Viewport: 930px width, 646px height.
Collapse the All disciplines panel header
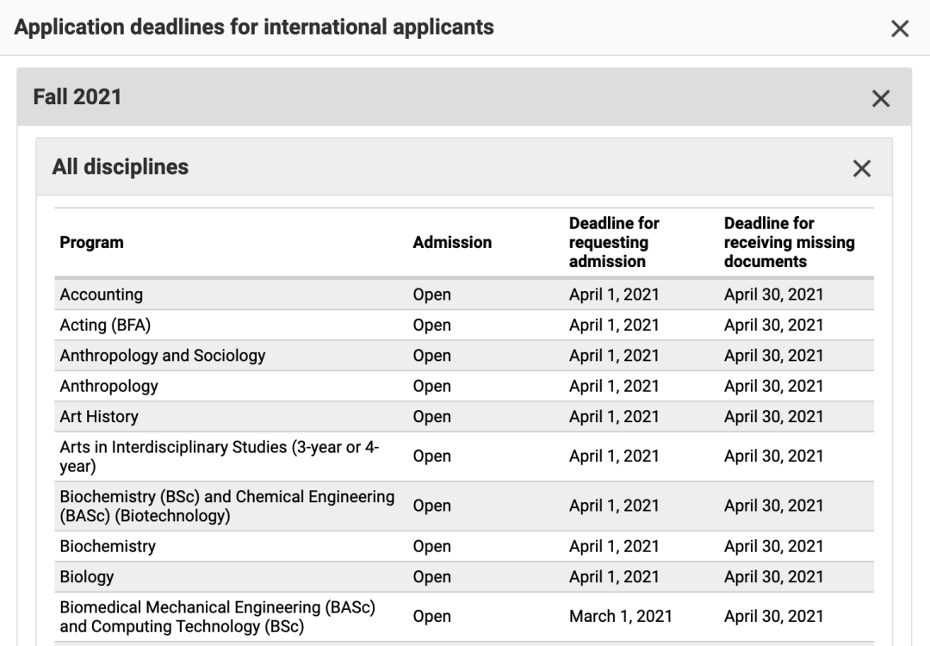coord(121,167)
